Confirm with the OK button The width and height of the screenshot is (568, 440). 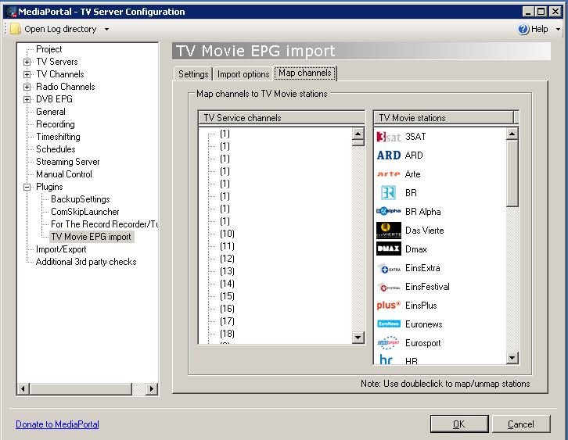459,424
